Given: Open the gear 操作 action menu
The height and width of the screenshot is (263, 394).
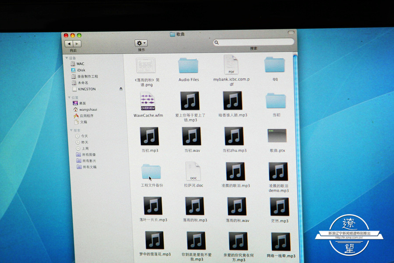Looking at the screenshot, I should coord(141,43).
